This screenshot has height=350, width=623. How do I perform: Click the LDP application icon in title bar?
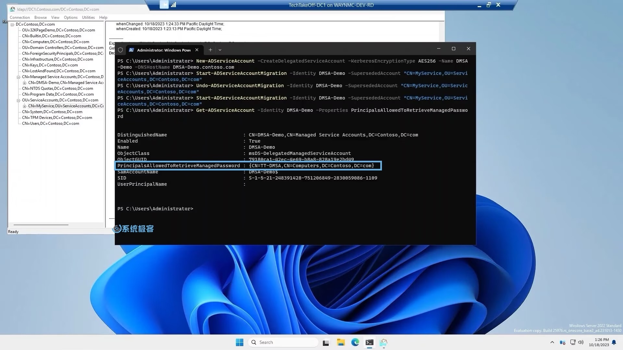click(13, 9)
